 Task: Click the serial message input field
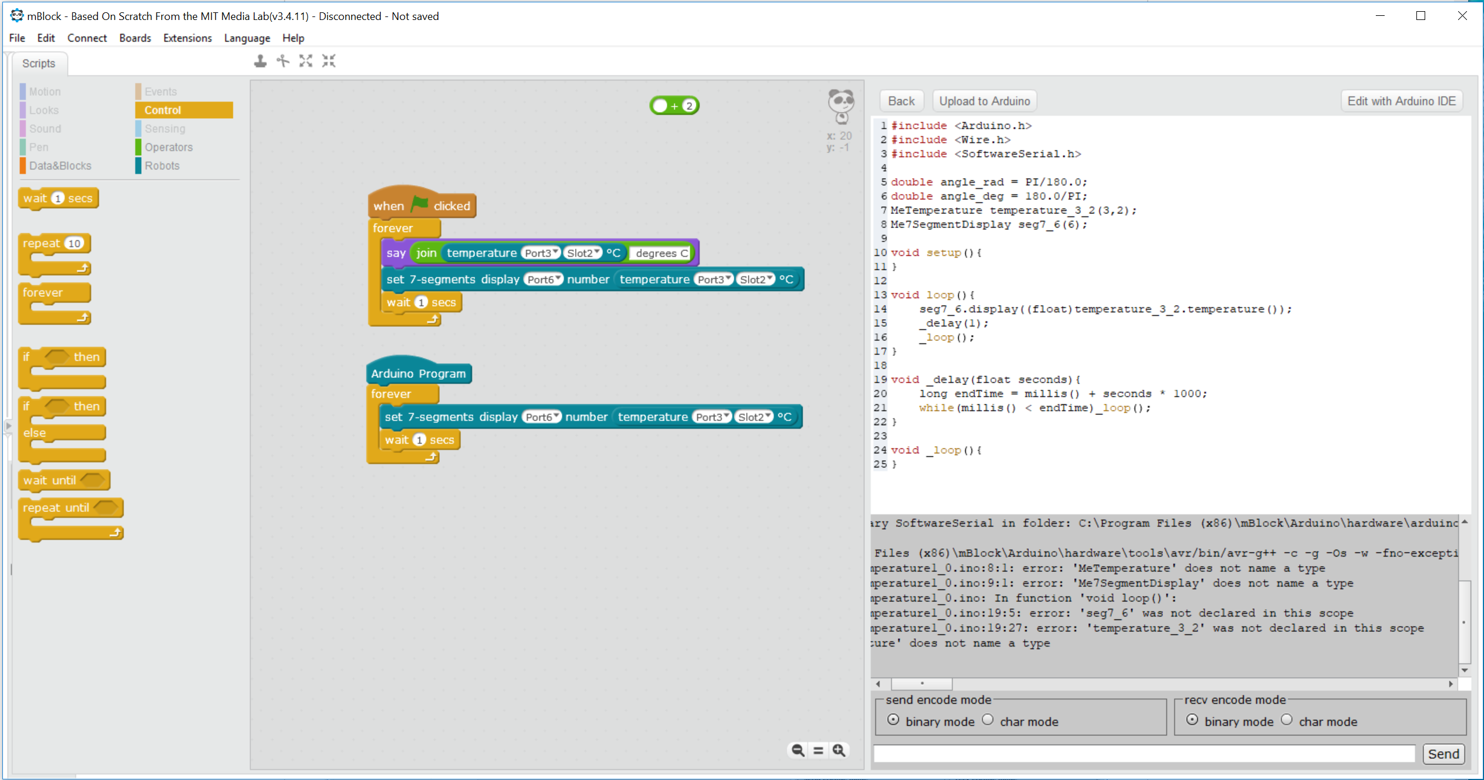pos(1144,754)
